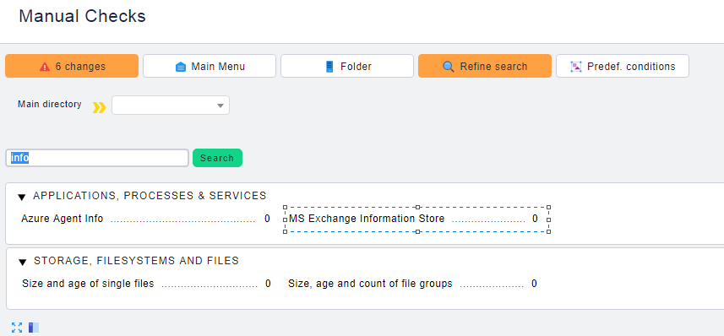This screenshot has width=724, height=336.
Task: Collapse Storage, Filesystems and Files section
Action: coord(22,263)
